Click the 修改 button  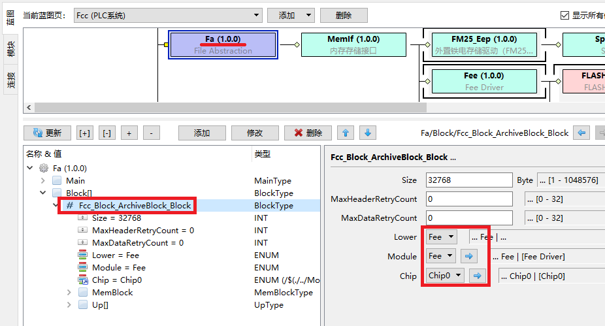[x=255, y=133]
